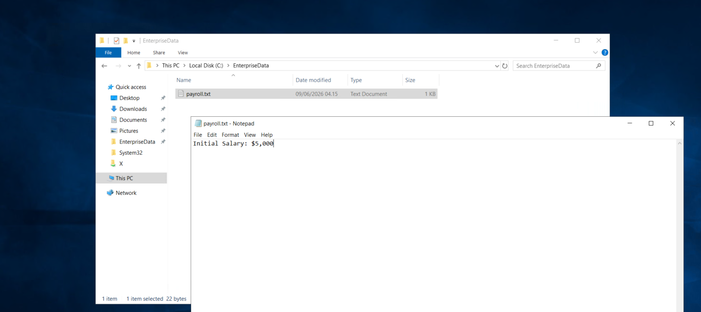The height and width of the screenshot is (312, 701).
Task: Open the Downloads folder icon in sidebar
Action: 114,109
